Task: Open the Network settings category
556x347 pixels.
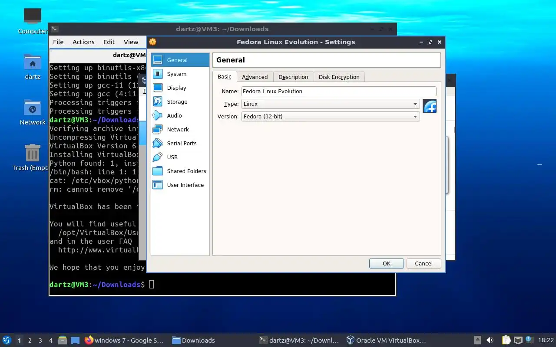Action: [x=180, y=130]
